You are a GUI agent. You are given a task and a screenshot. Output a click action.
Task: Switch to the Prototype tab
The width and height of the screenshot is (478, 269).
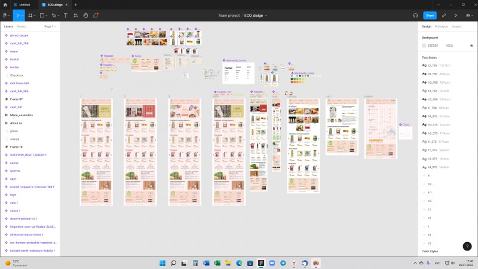pyautogui.click(x=441, y=26)
